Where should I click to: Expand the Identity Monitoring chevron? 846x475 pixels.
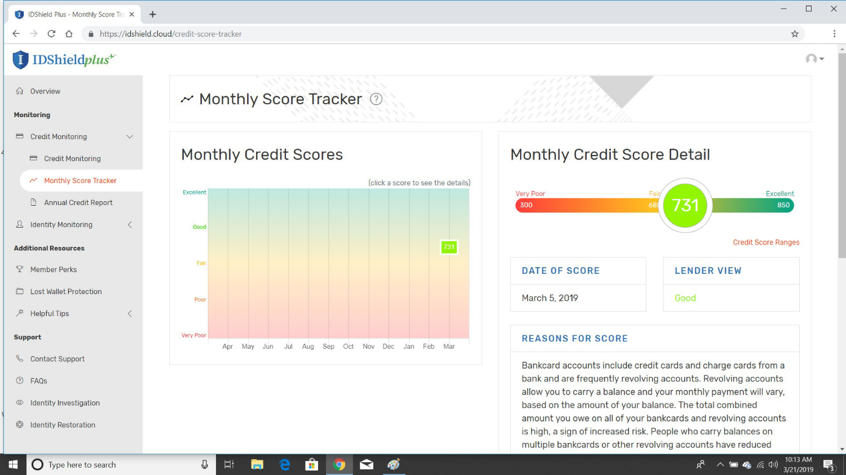coord(130,225)
